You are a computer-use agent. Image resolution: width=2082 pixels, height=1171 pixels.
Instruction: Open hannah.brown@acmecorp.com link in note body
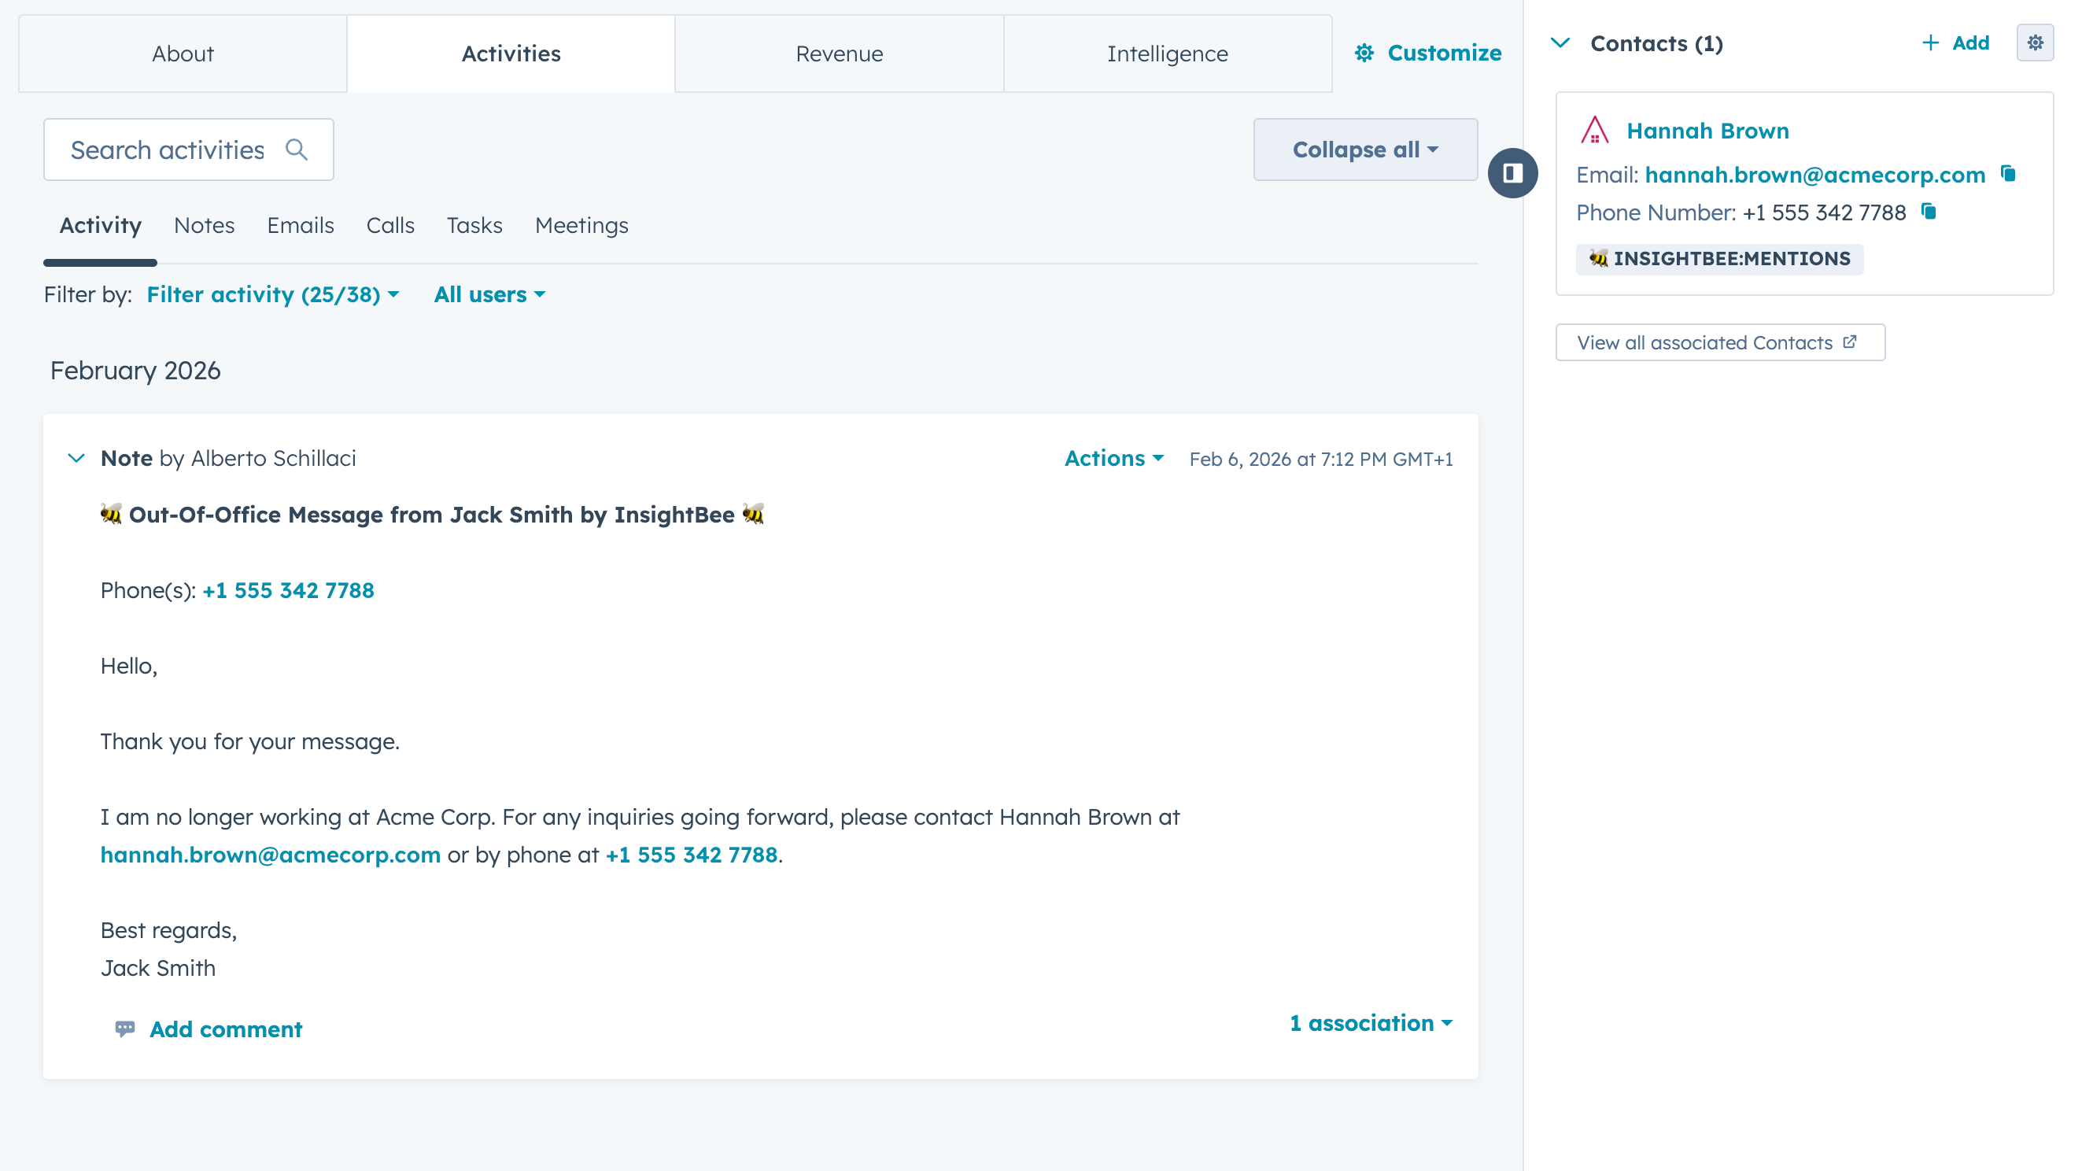pyautogui.click(x=270, y=854)
